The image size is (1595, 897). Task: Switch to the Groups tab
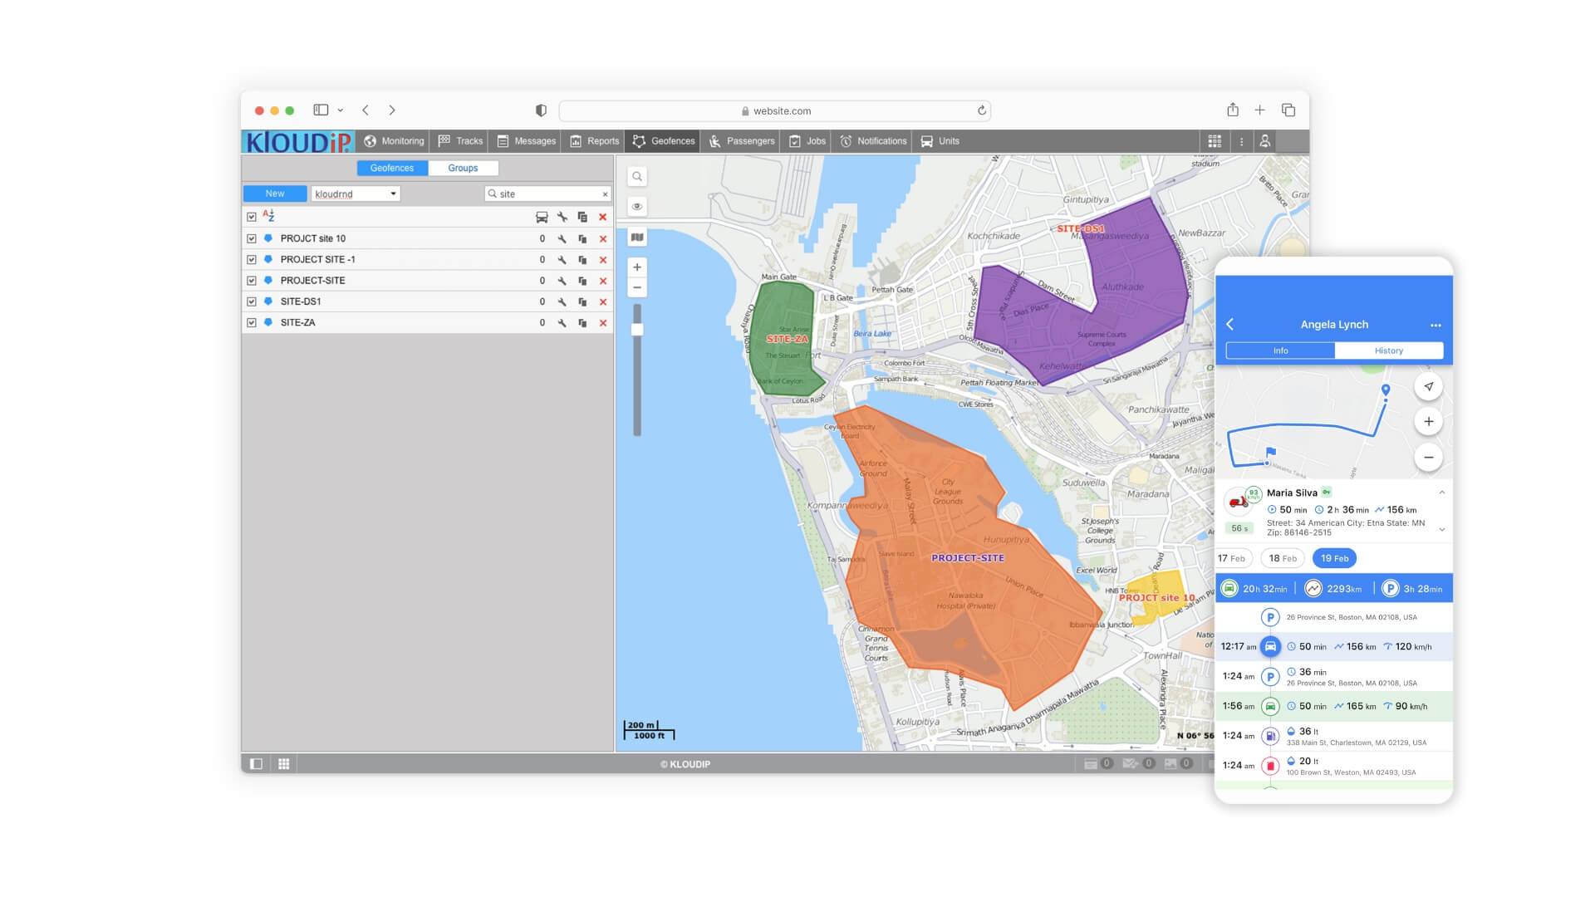click(463, 168)
